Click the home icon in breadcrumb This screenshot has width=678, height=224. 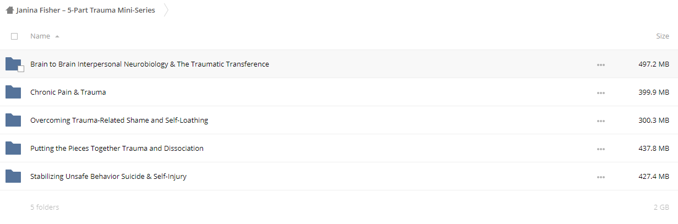10,10
